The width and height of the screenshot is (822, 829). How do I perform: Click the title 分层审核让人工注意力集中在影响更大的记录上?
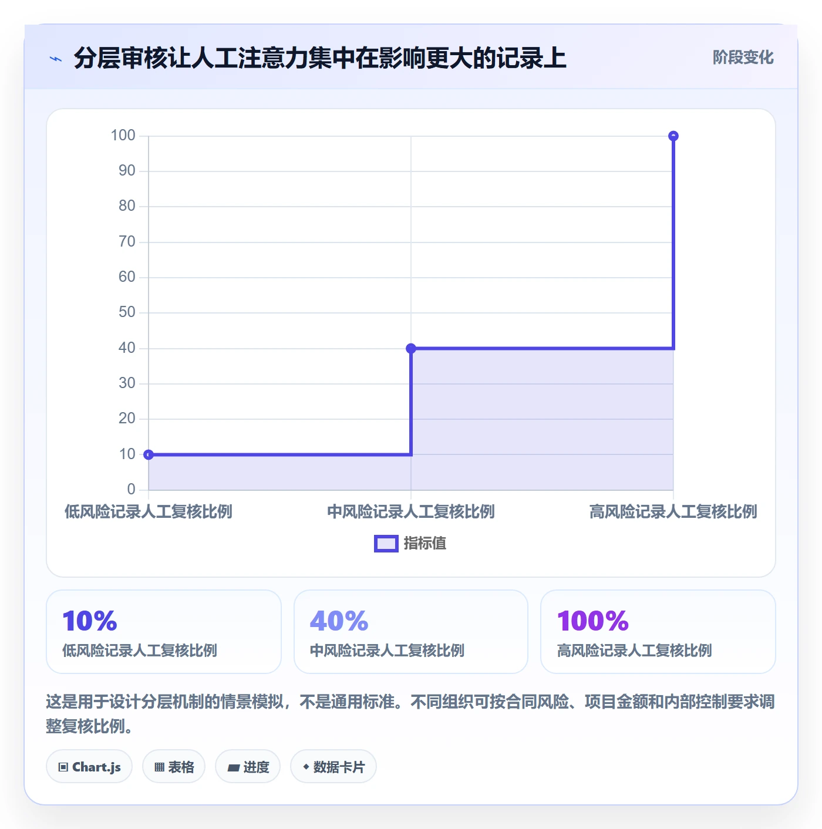320,58
